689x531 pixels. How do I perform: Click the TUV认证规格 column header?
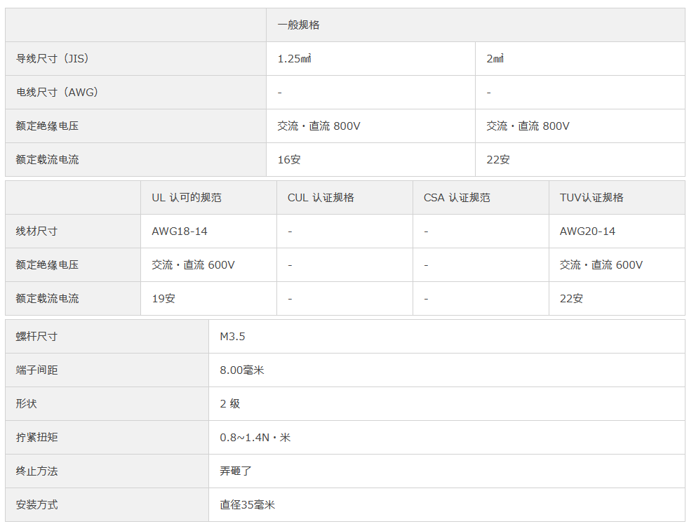591,198
